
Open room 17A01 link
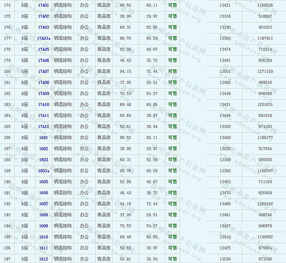point(43,5)
